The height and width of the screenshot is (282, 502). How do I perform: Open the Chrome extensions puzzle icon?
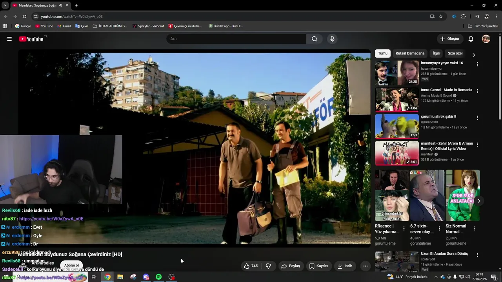pyautogui.click(x=463, y=16)
